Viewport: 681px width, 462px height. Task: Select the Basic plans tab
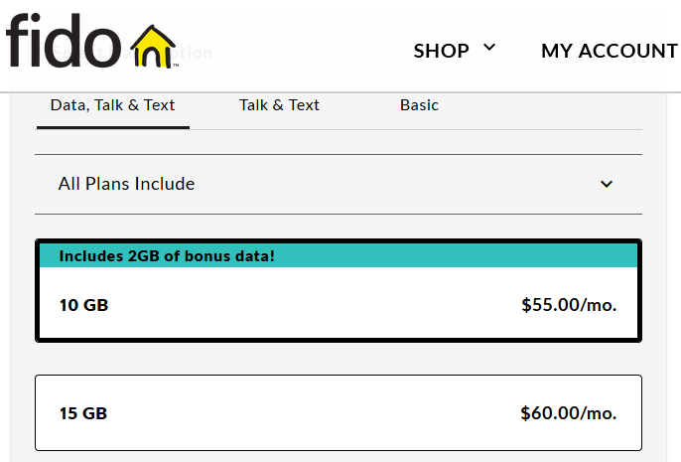(x=419, y=105)
